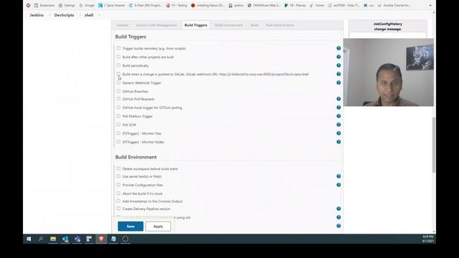The width and height of the screenshot is (459, 258).
Task: Switch to Brave browser in taskbar
Action: (x=101, y=239)
